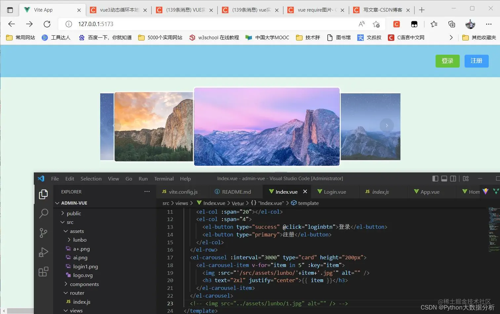
Task: Go back using the browser back arrow
Action: [12, 24]
